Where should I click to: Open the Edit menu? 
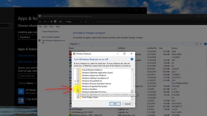coord(46,26)
